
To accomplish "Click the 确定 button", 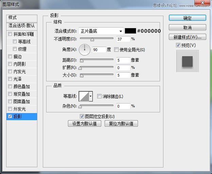I will coord(187,18).
